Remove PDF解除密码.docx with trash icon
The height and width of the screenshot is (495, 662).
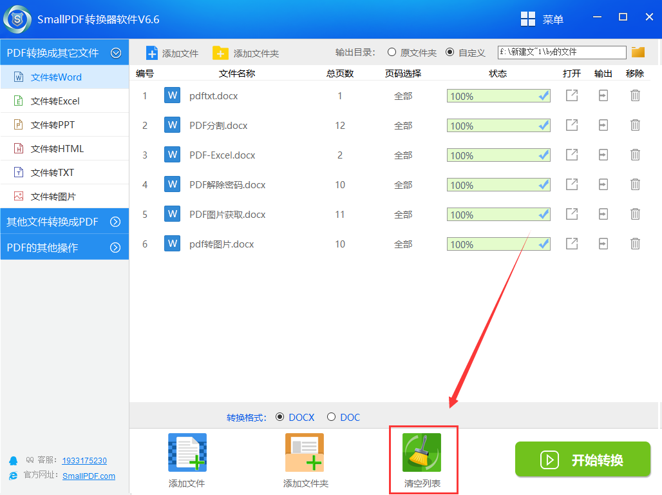tap(635, 185)
